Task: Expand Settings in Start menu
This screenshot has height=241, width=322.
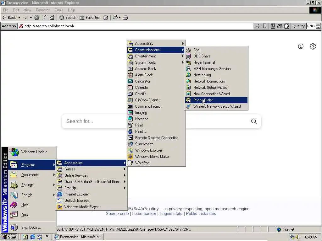Action: (32, 185)
